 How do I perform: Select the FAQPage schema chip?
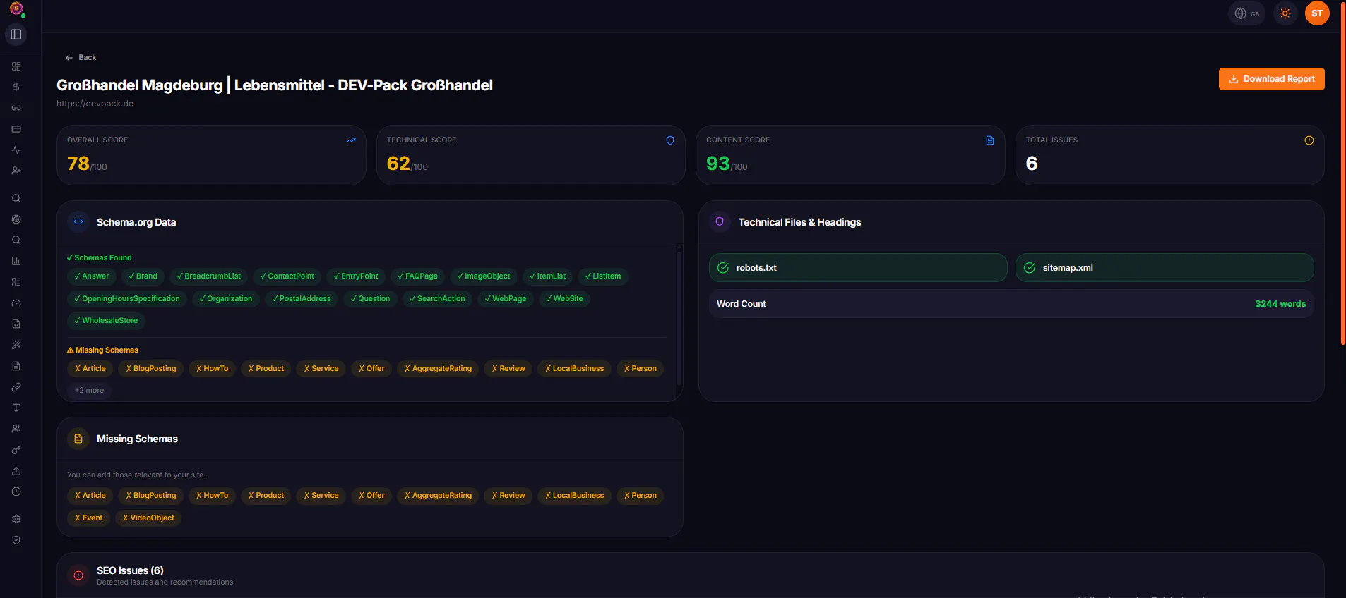pos(418,276)
